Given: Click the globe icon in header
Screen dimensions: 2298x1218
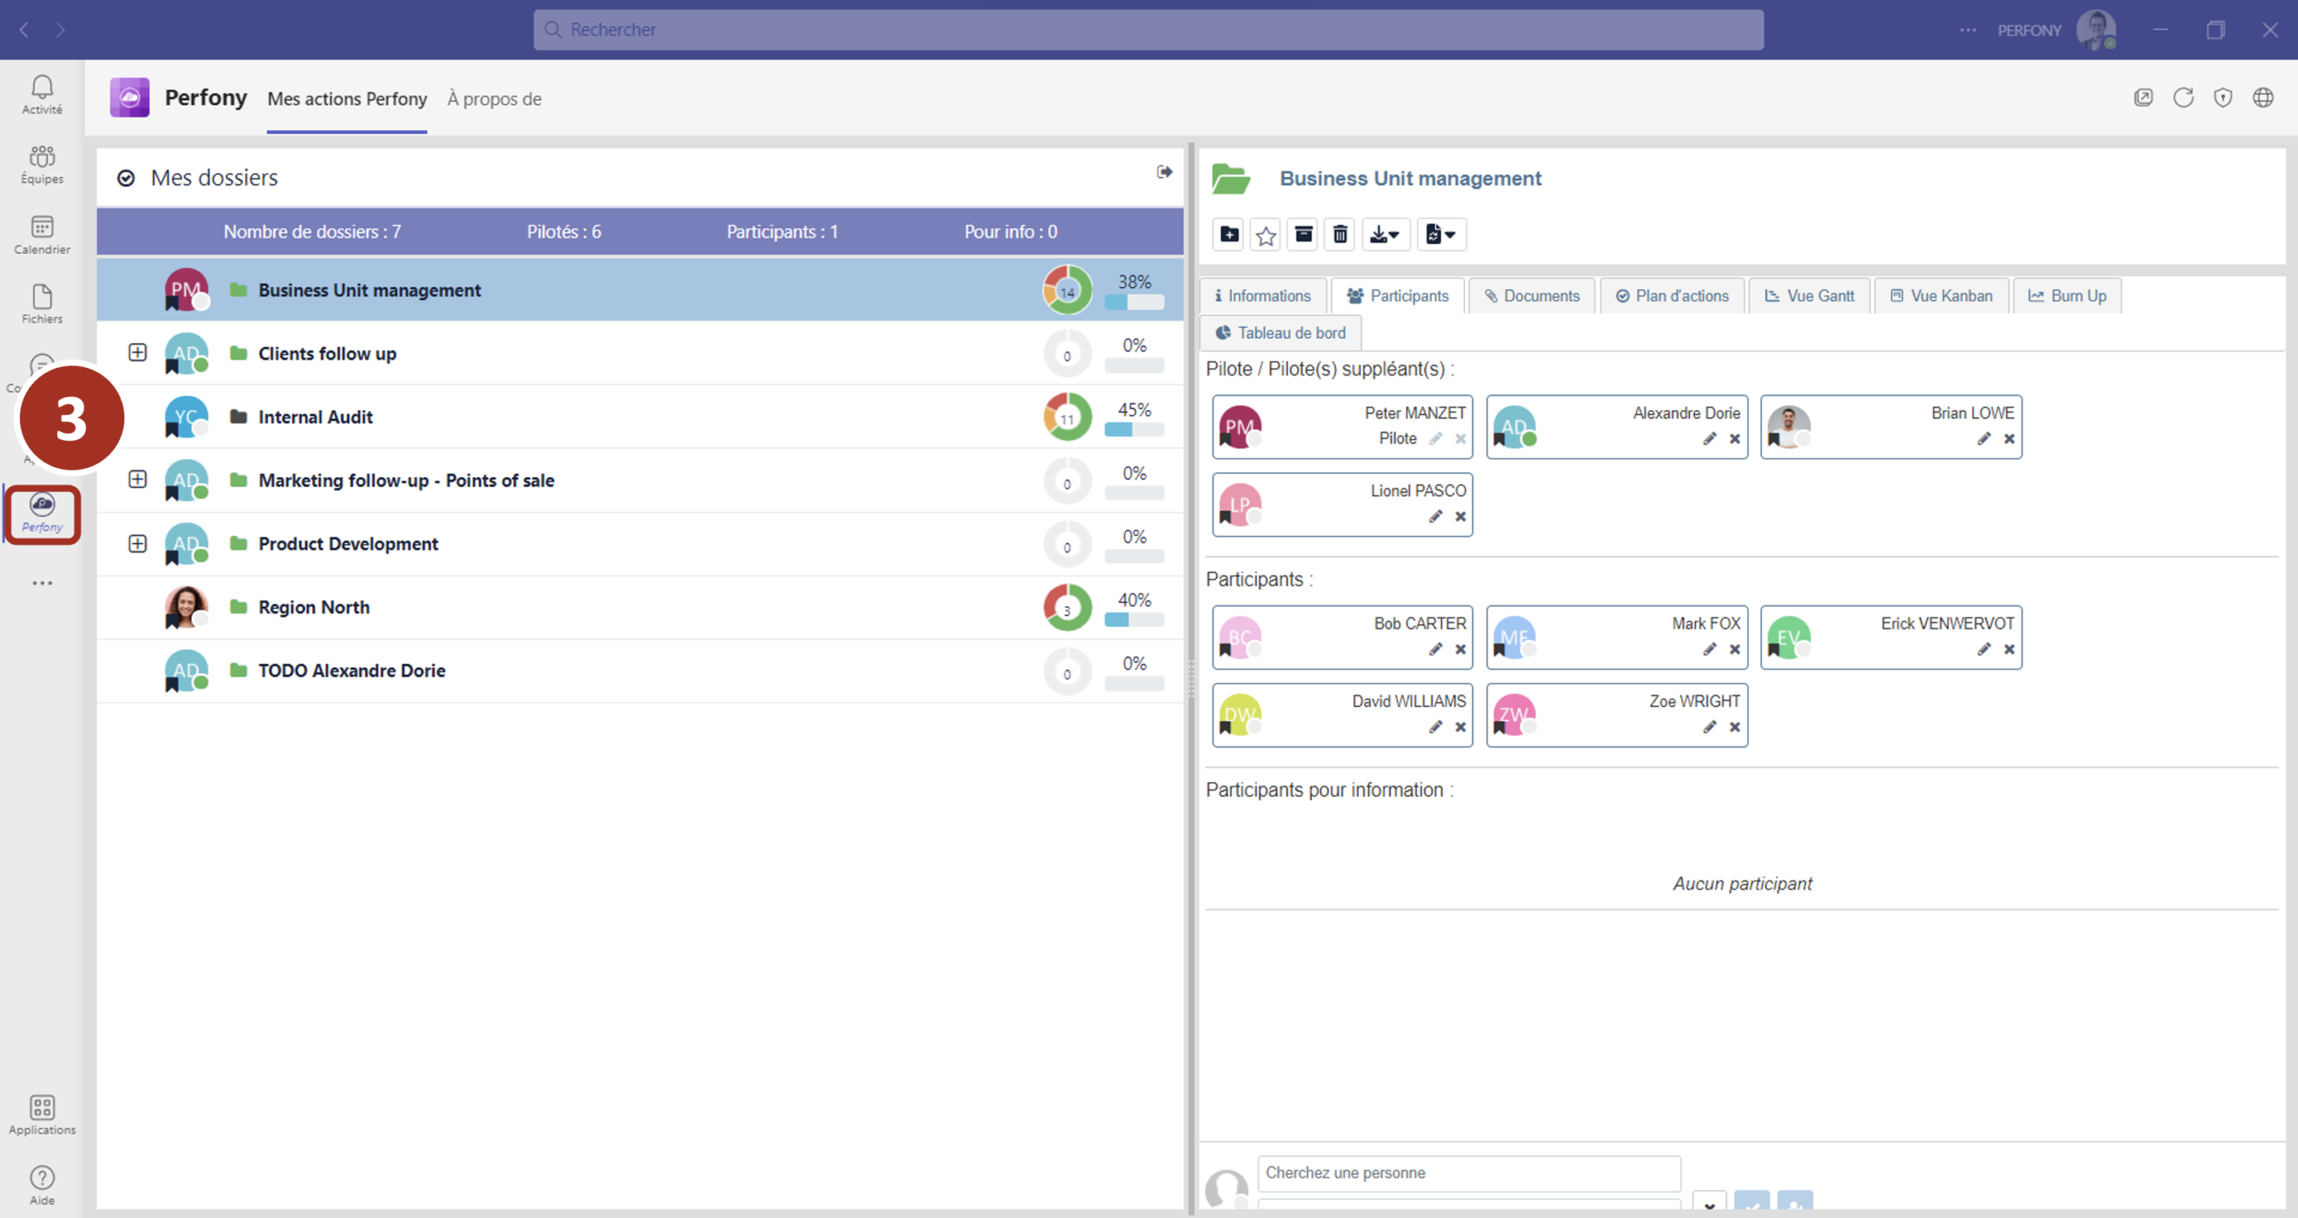Looking at the screenshot, I should pyautogui.click(x=2262, y=98).
